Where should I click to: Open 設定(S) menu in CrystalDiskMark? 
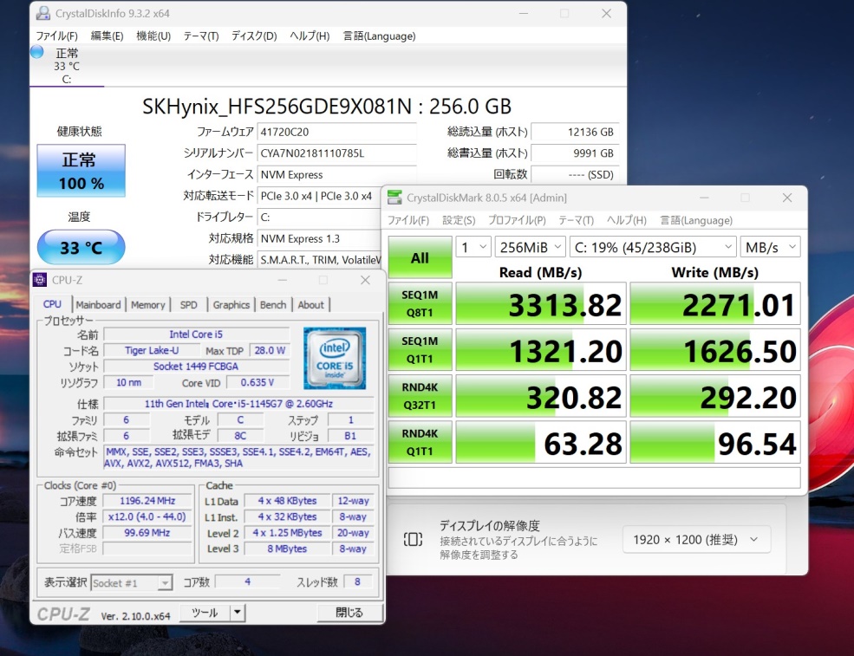click(459, 220)
